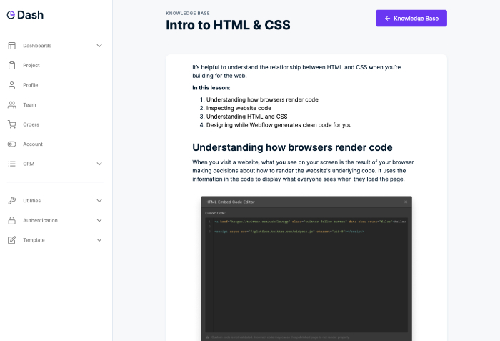Click the HTML Embed Code Editor title
This screenshot has height=341, width=500.
click(x=230, y=202)
